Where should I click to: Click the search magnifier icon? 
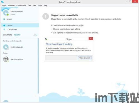pos(4,19)
